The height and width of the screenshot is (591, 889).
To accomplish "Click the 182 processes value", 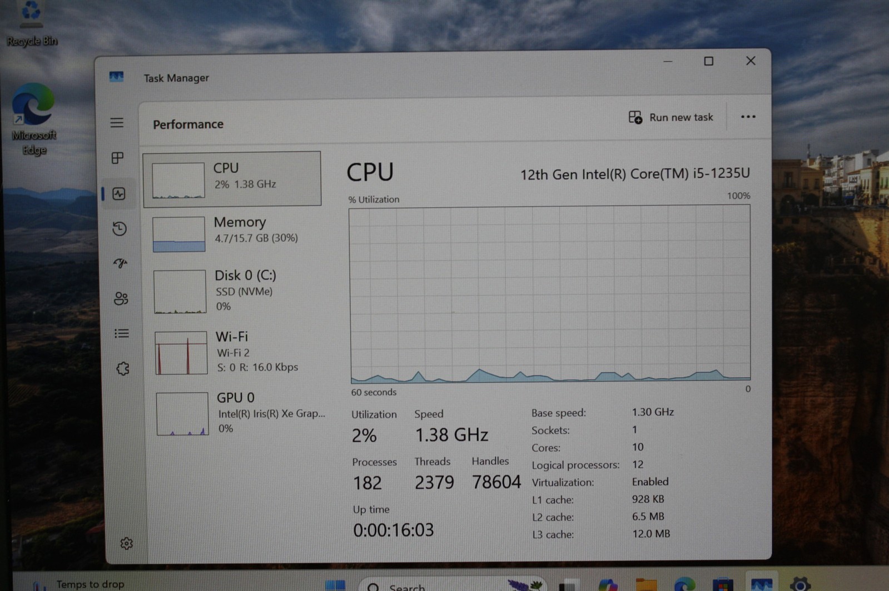I will (x=367, y=483).
